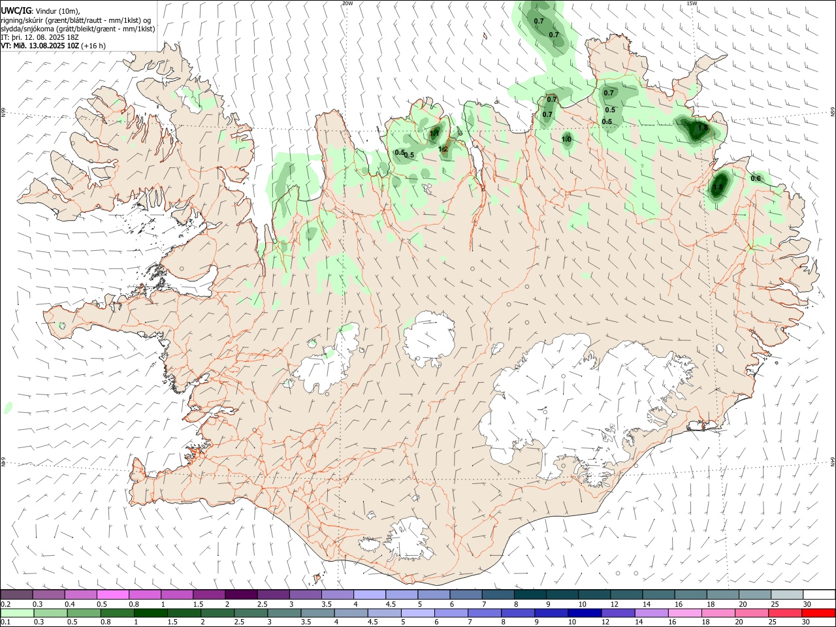Screen dimensions: 836x627
Task: Click the 20W longitude label
Action: click(347, 3)
